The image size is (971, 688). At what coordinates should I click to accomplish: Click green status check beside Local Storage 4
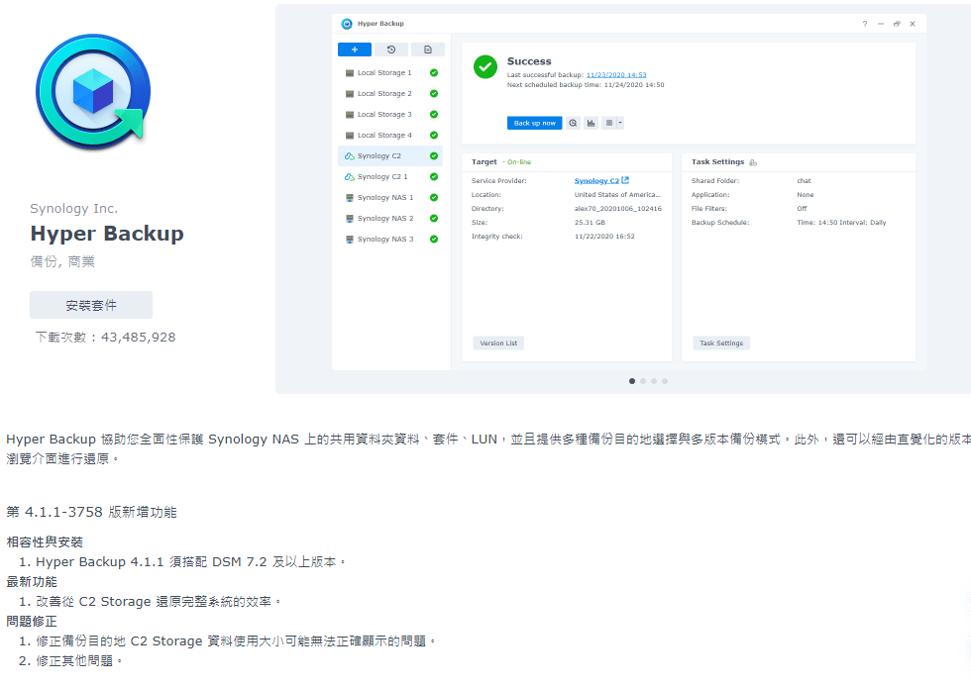pos(434,136)
